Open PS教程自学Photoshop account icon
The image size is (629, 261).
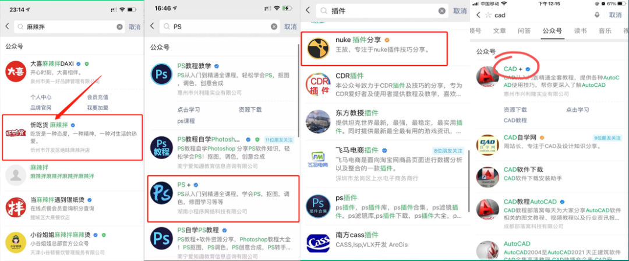click(x=162, y=147)
